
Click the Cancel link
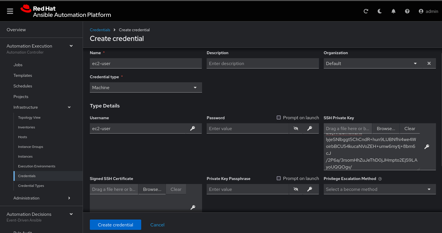(157, 225)
